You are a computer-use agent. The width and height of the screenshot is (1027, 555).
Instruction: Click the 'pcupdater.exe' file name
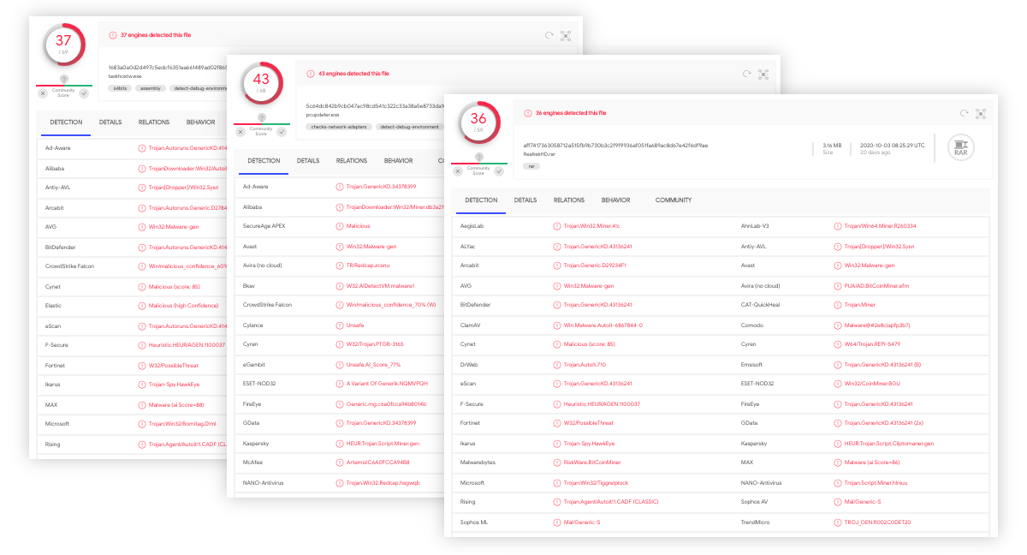tap(323, 114)
